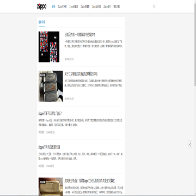The height and width of the screenshot is (196, 196).
Task: Select the blue home item in navigation
Action: (x=53, y=7)
